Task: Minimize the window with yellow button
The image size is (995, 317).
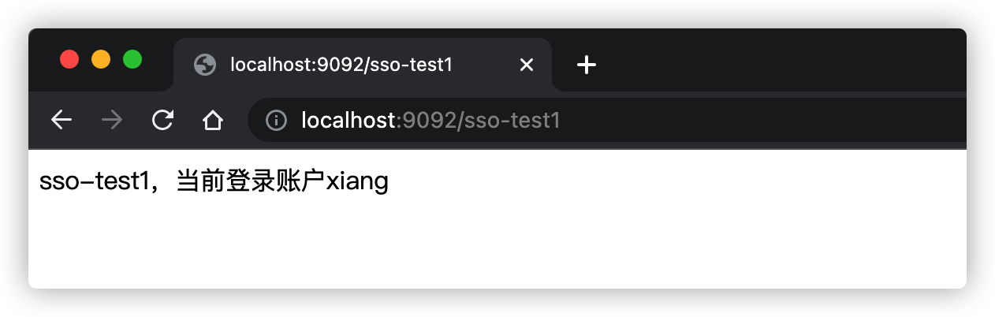Action: pyautogui.click(x=101, y=59)
